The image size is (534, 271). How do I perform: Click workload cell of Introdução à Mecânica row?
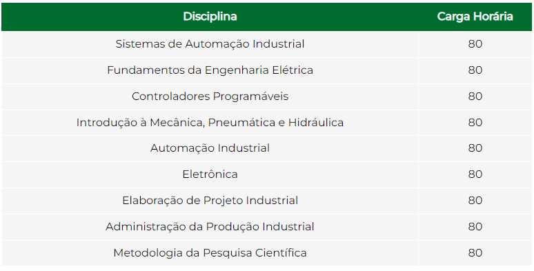point(475,123)
